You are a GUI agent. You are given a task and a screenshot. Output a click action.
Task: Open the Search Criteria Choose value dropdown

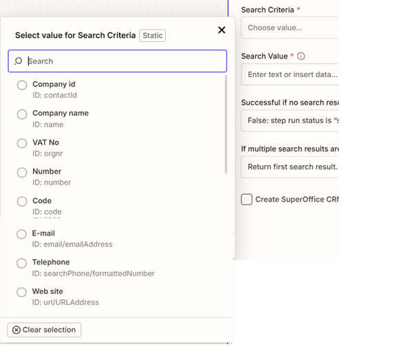290,28
